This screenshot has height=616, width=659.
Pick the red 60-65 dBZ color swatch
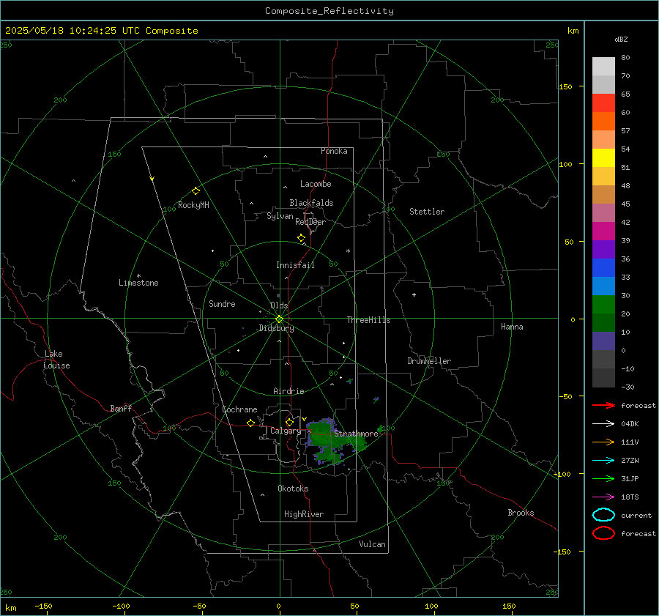point(603,103)
